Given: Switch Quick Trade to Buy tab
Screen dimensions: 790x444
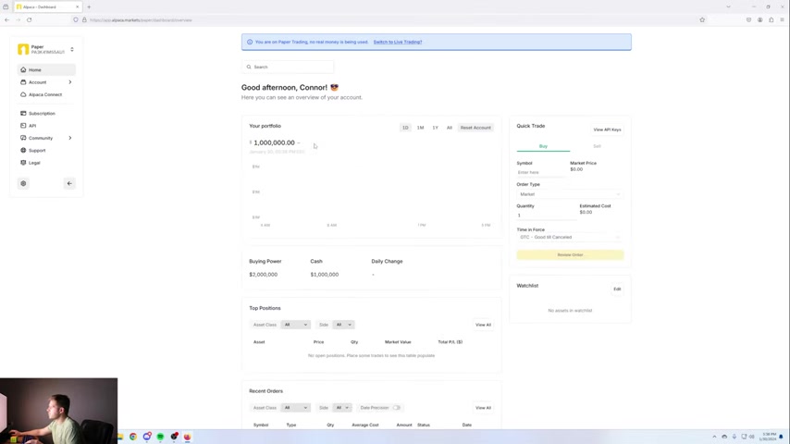Looking at the screenshot, I should click(x=543, y=146).
